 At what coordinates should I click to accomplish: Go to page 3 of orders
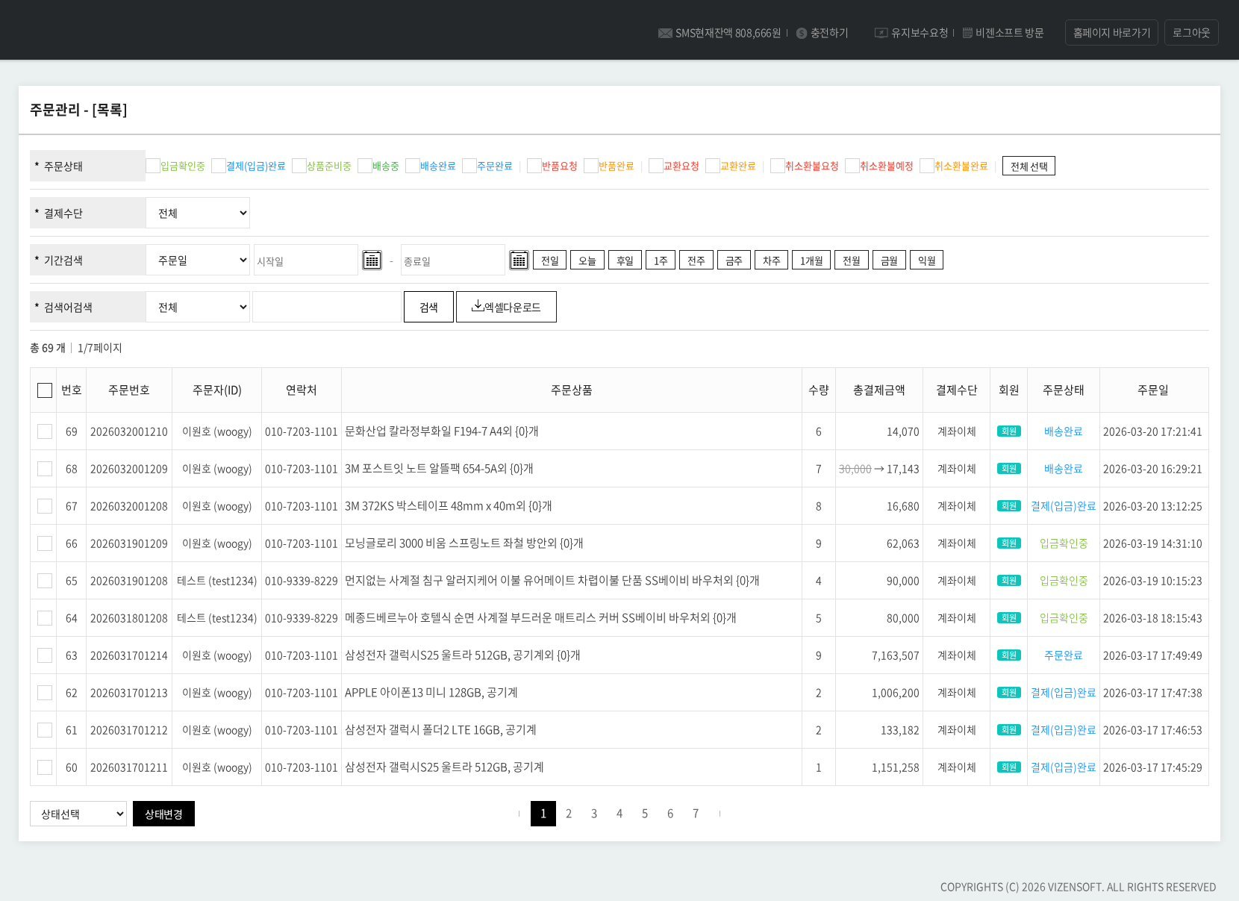point(594,814)
